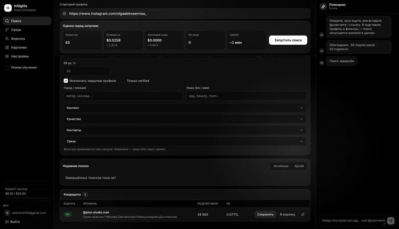Click the logout arrow icon
This screenshot has height=229, width=399.
tap(7, 222)
